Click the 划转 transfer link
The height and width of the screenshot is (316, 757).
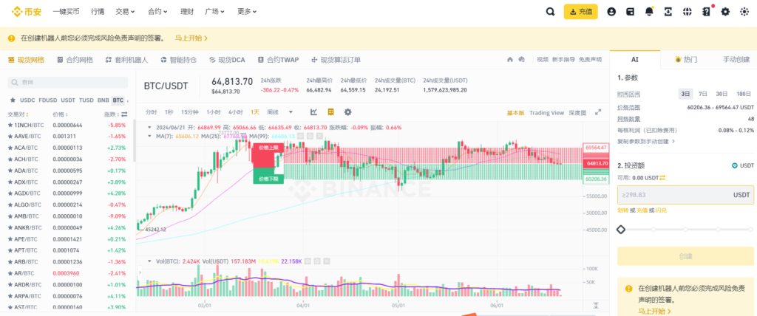[622, 210]
